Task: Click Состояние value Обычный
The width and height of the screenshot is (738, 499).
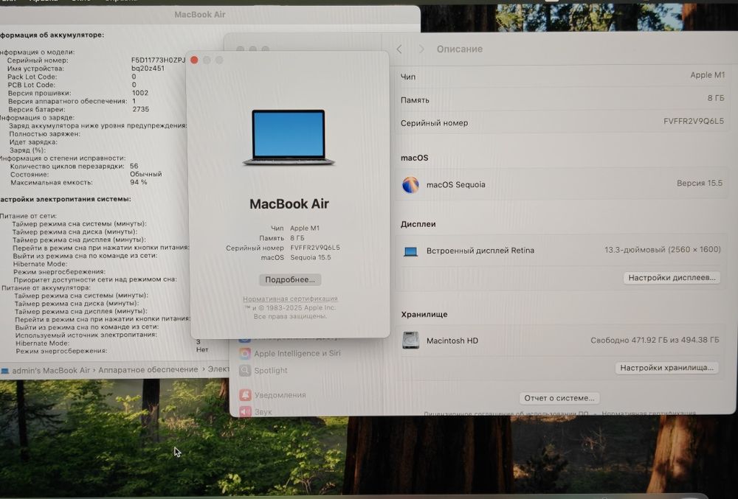Action: [x=146, y=174]
